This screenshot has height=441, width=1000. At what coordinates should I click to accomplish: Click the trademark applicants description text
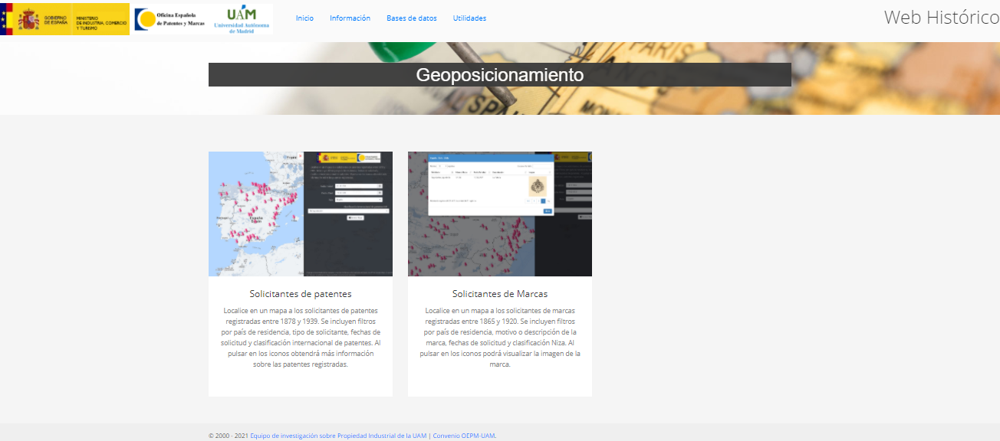pyautogui.click(x=499, y=338)
